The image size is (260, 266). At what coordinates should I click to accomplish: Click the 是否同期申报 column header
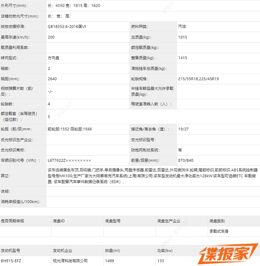[12, 221]
